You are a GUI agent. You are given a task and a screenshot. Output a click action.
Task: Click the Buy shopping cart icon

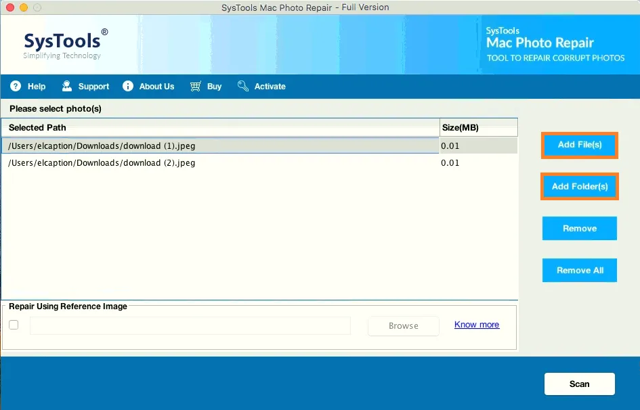coord(196,86)
